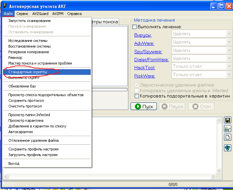Click the Dialer/PornWare link

point(151,60)
